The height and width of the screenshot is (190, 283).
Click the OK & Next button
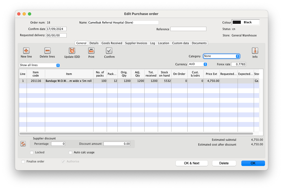192,163
